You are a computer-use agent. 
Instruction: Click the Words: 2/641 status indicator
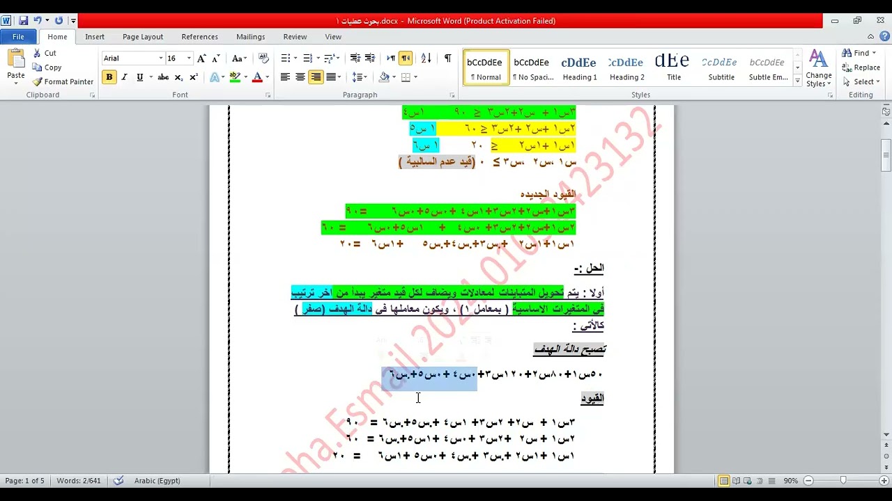coord(78,481)
